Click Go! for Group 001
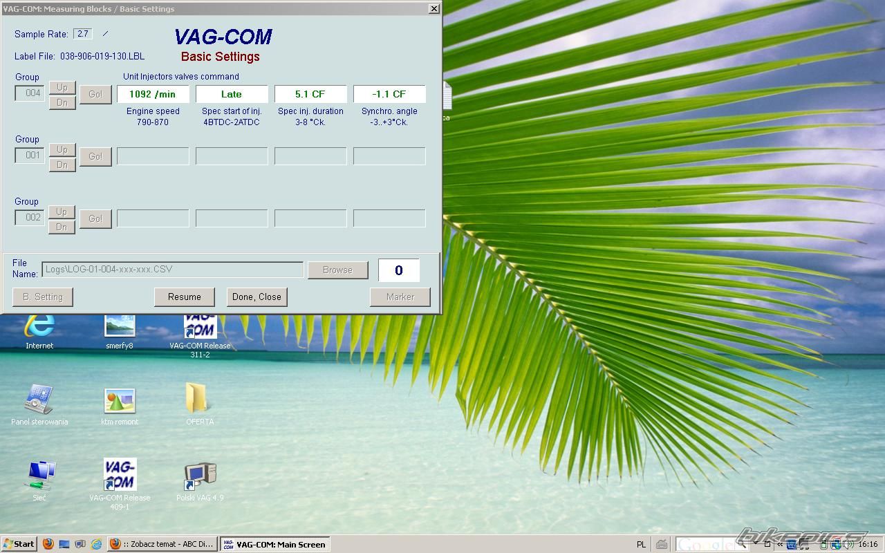Image resolution: width=885 pixels, height=553 pixels. point(95,156)
